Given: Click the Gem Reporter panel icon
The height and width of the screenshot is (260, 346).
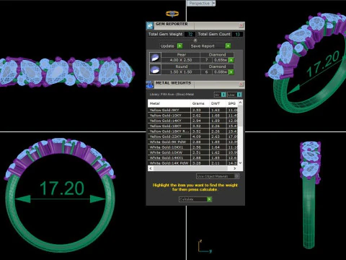Looking at the screenshot, I should tap(150, 25).
